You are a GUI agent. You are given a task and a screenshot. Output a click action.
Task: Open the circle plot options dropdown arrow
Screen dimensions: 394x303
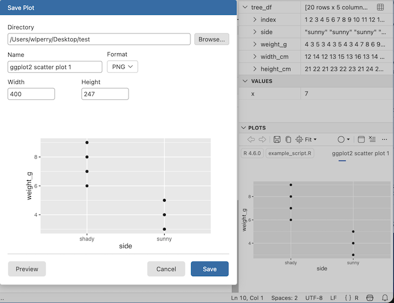[x=348, y=139]
